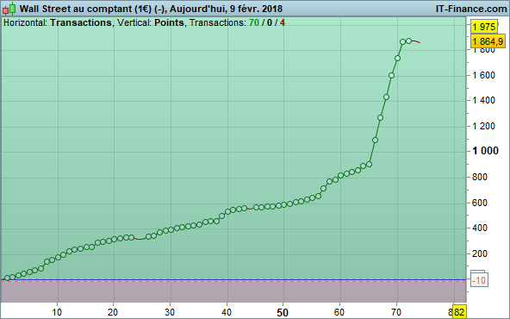
Task: Click the -10 level label on vertical axis
Action: coord(479,280)
